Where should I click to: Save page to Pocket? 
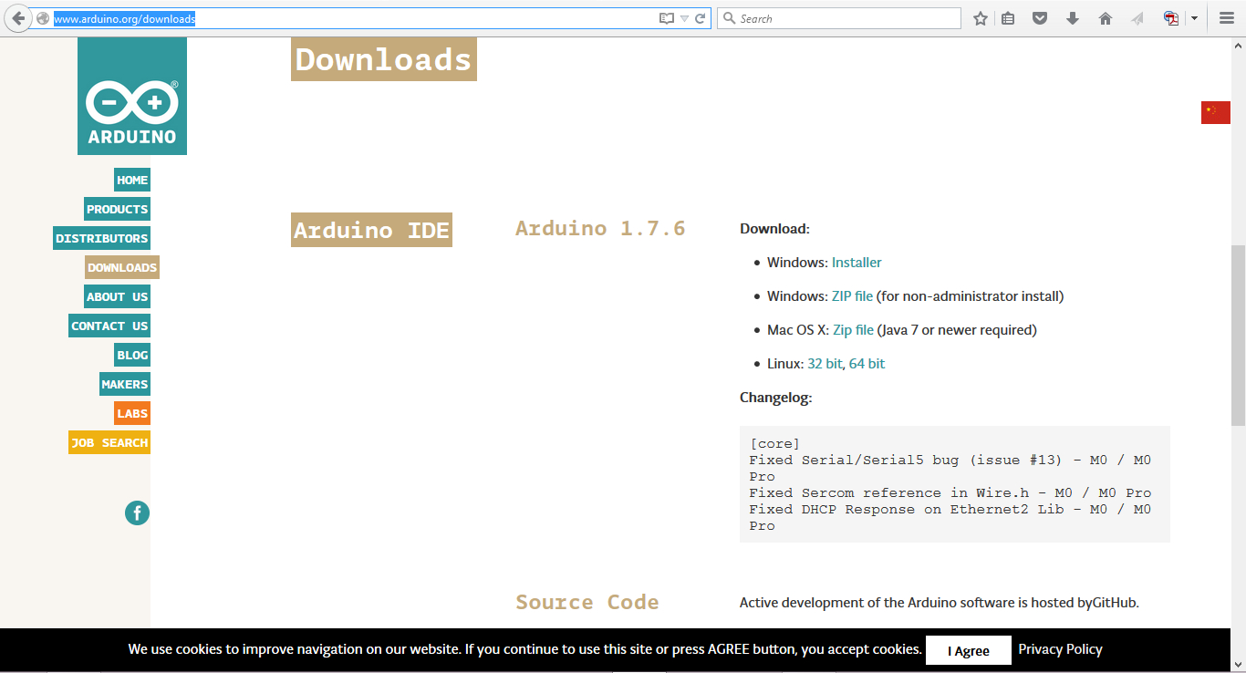1040,18
